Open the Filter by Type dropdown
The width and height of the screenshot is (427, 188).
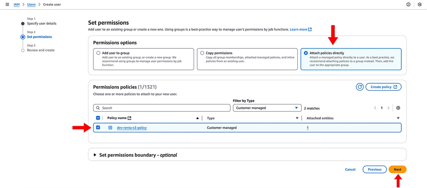point(267,108)
